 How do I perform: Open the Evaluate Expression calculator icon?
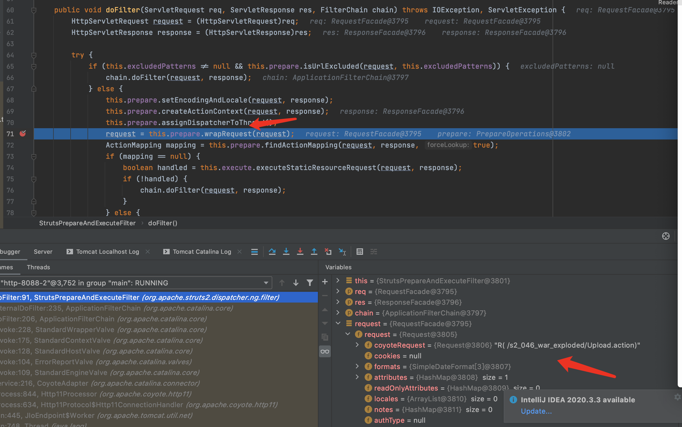coord(360,252)
